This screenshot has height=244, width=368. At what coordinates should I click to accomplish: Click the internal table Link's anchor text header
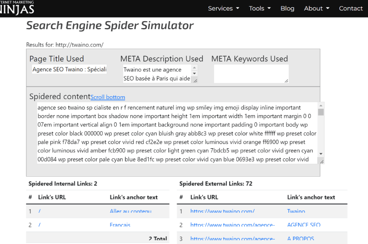point(133,197)
